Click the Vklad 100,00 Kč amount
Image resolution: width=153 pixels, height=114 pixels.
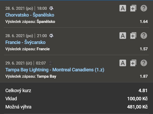(x=137, y=99)
